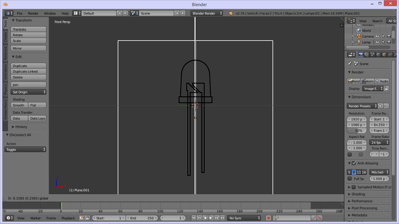Toggle use preview range clock icon
The height and width of the screenshot is (224, 399).
81,218
